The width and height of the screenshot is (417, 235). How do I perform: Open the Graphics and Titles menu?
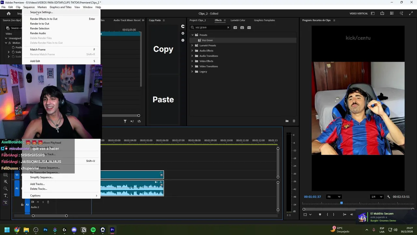coord(60,7)
